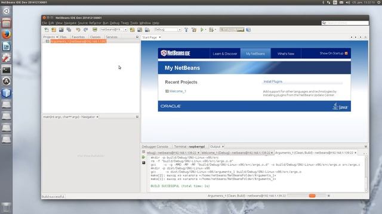Screen dimensions: 382x214
Task: Select the Arguments_1 (Clean, Build) output tab
Action: 314,153
